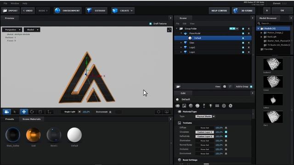Viewport: 294px width, 165px height.
Task: Click the anchor point tool in viewport toolbar
Action: pos(49,112)
